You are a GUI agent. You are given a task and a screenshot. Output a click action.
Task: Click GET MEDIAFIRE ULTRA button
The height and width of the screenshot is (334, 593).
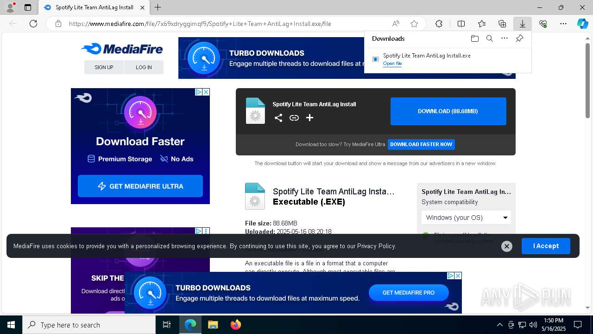(x=140, y=186)
